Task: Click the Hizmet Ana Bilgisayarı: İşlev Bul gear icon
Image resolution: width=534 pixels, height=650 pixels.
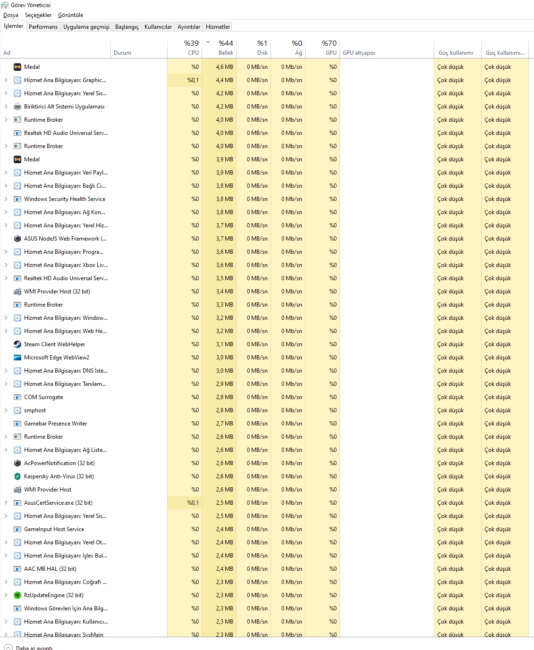Action: (17, 556)
